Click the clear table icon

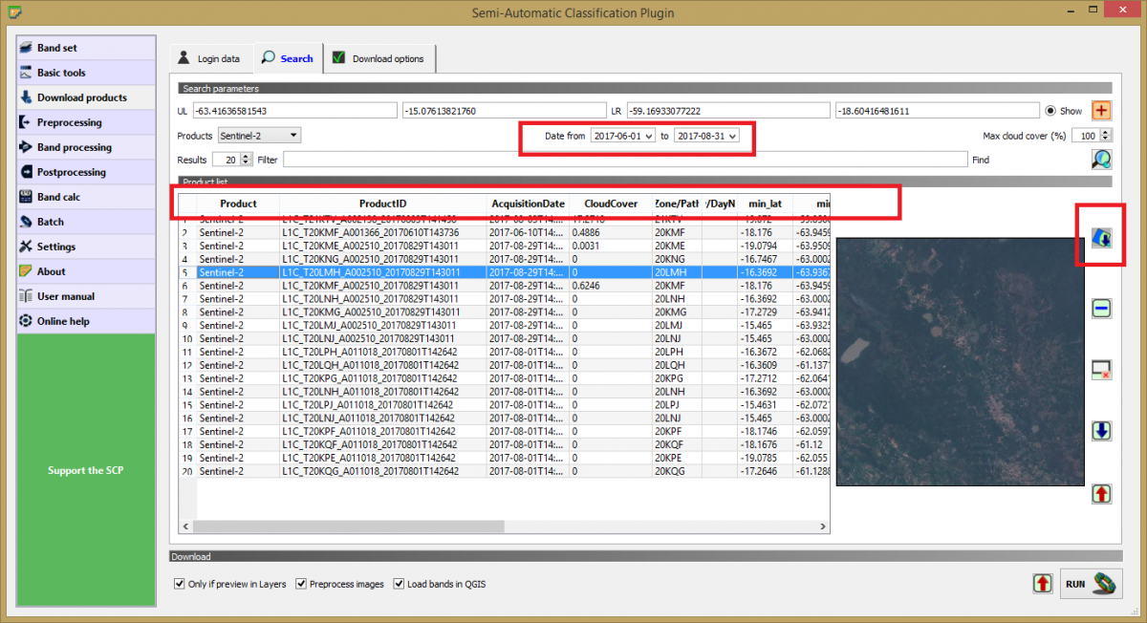[1101, 369]
